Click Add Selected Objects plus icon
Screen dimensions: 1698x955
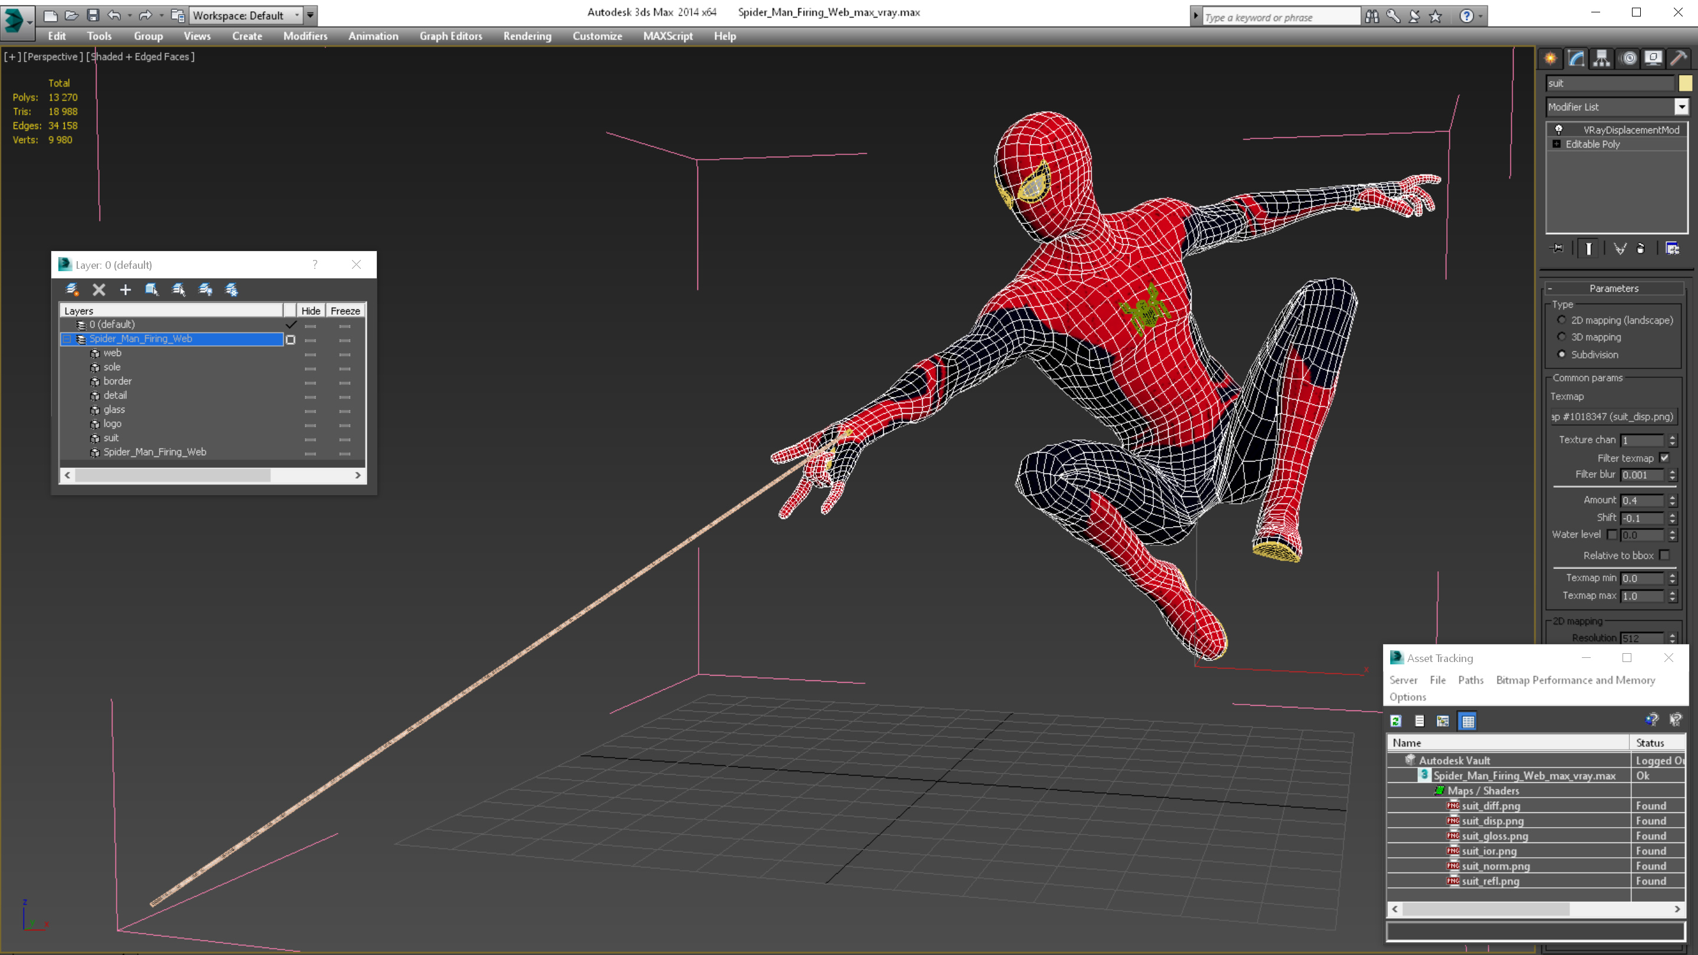click(x=125, y=289)
